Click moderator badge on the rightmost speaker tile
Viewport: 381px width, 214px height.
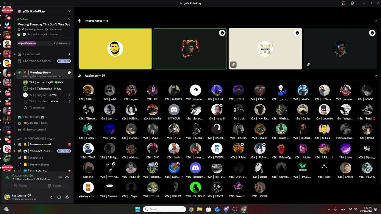pyautogui.click(x=372, y=33)
